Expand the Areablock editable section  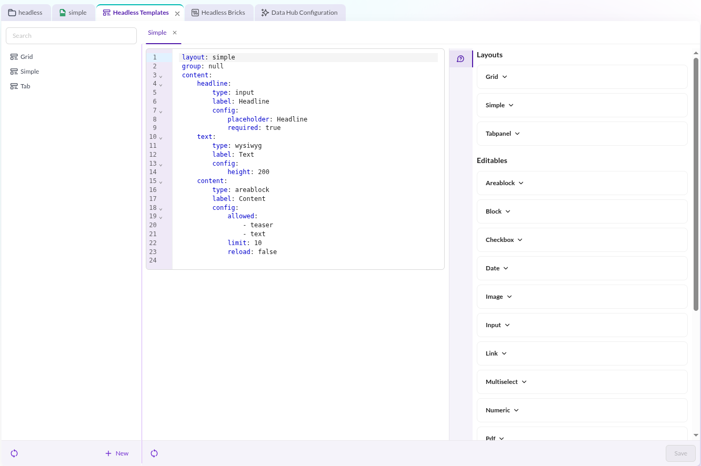[582, 183]
